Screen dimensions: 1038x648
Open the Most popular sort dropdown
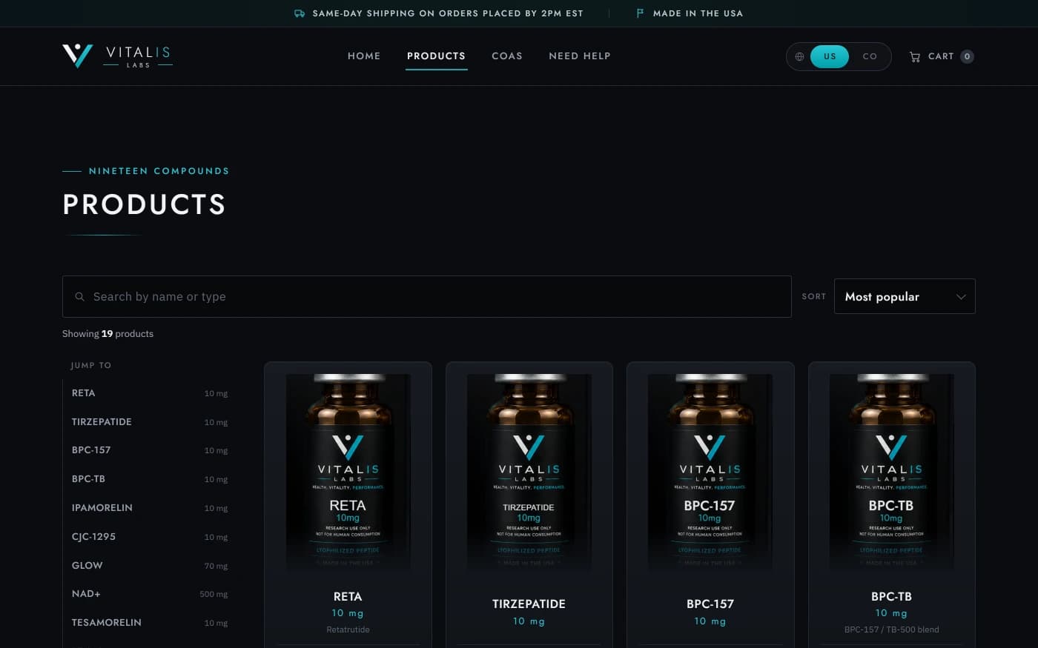905,296
